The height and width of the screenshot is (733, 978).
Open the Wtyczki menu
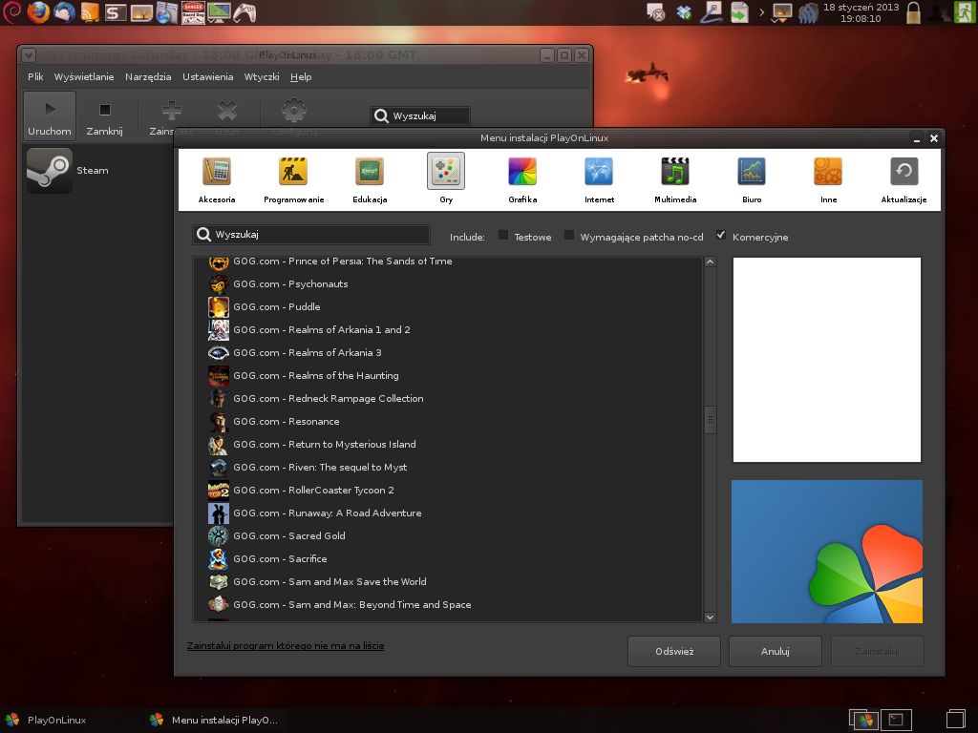(x=262, y=76)
